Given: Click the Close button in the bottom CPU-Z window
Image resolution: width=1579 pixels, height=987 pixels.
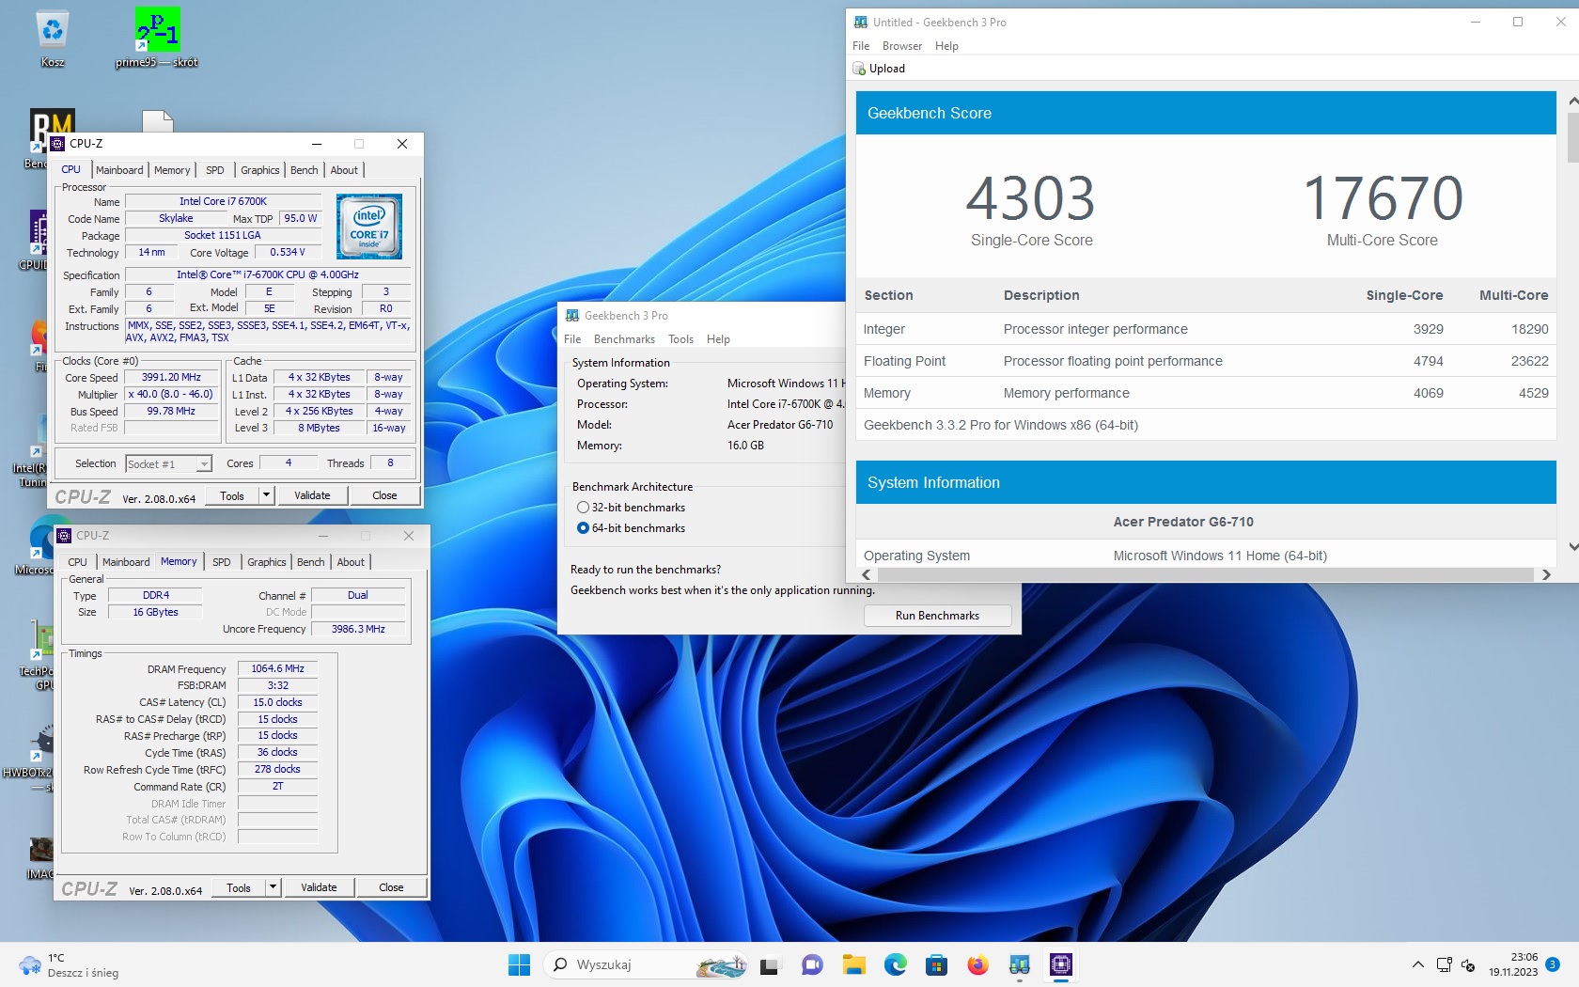Looking at the screenshot, I should click(x=391, y=887).
